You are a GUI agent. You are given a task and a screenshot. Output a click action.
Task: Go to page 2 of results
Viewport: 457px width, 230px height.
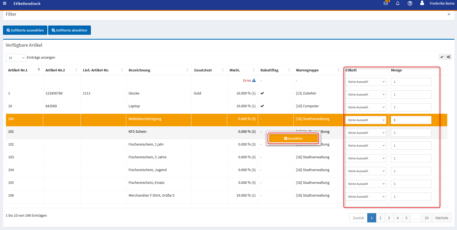pos(380,218)
